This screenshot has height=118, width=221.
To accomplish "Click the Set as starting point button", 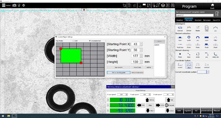I will 118,73.
